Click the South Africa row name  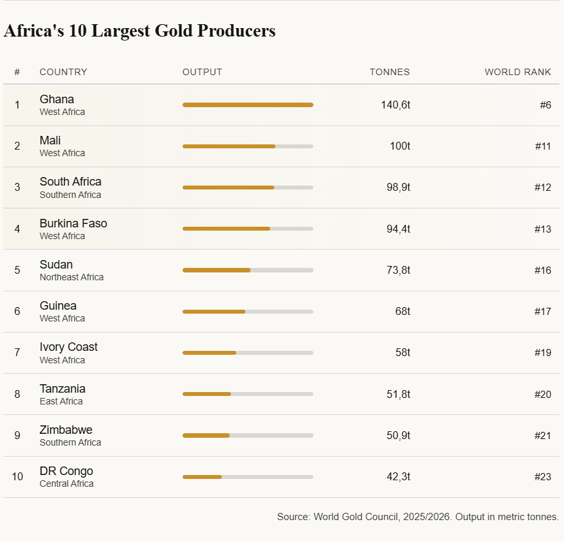tap(71, 182)
